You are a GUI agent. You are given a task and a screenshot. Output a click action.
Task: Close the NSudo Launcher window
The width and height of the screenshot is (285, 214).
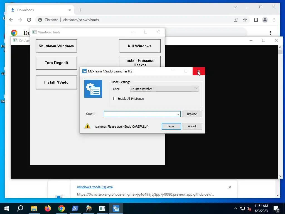[x=199, y=71]
